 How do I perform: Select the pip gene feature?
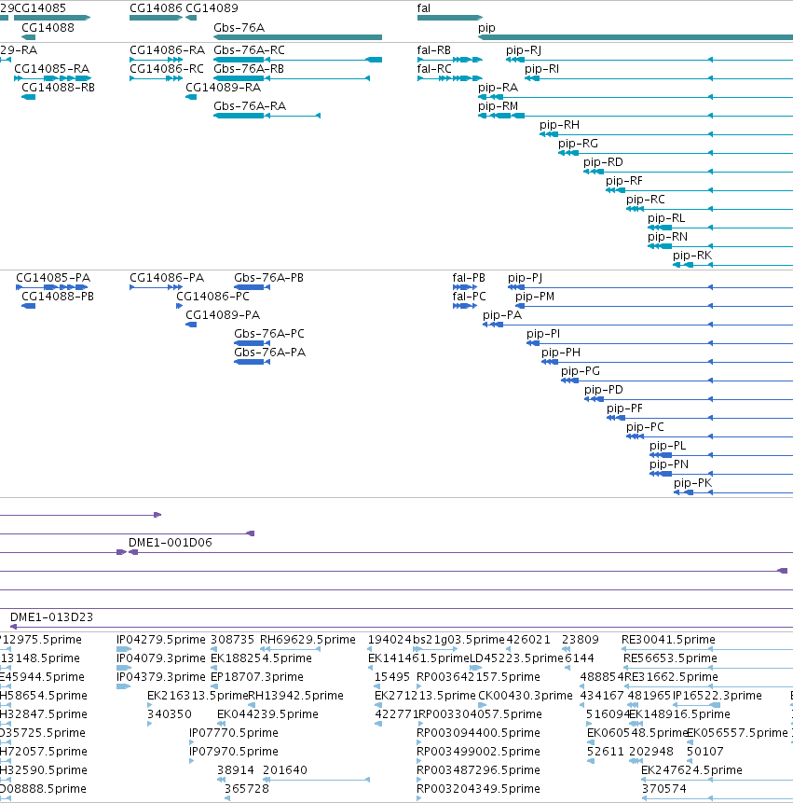(635, 37)
